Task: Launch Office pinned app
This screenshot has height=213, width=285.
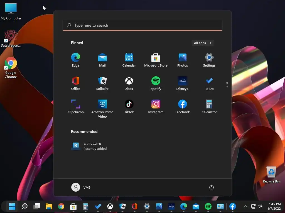Action: click(x=76, y=83)
